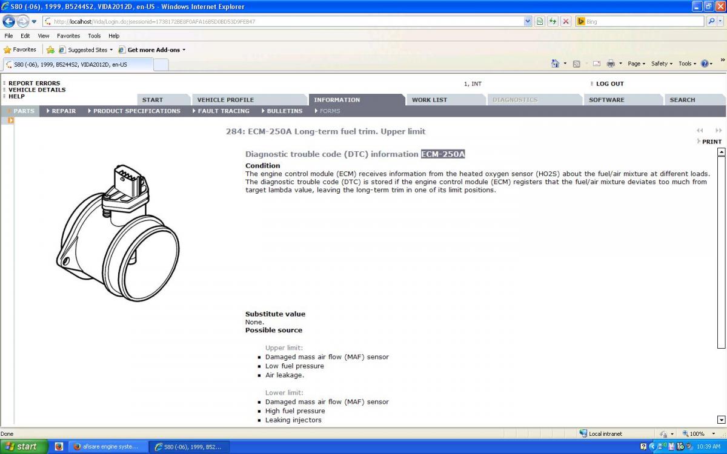Click the Add to Favorites Bar icon
The image size is (727, 454).
tap(50, 50)
